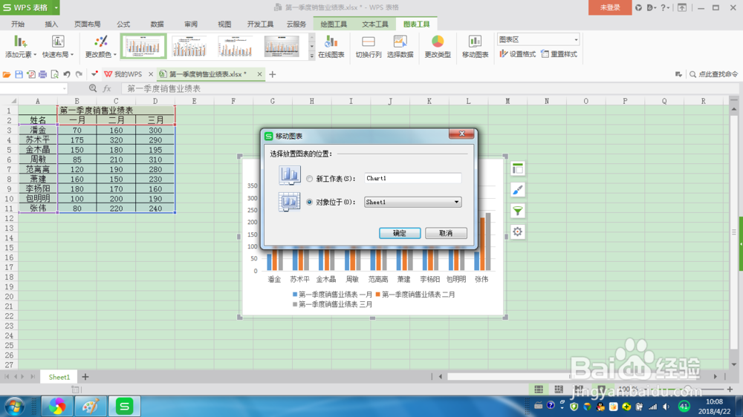Image resolution: width=743 pixels, height=417 pixels.
Task: Click the horizontal scrollbar right arrow
Action: coord(716,377)
